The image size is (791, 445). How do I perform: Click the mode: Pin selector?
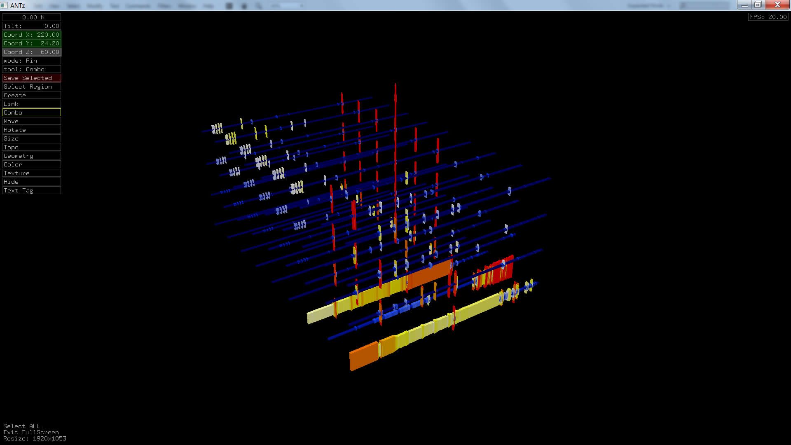point(31,61)
